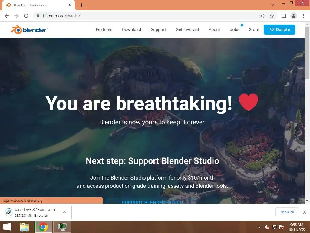Image resolution: width=310 pixels, height=233 pixels.
Task: Show hidden system tray icons
Action: point(259,227)
